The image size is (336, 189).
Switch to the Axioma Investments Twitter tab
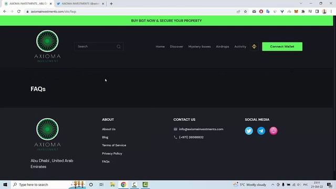tap(80, 4)
